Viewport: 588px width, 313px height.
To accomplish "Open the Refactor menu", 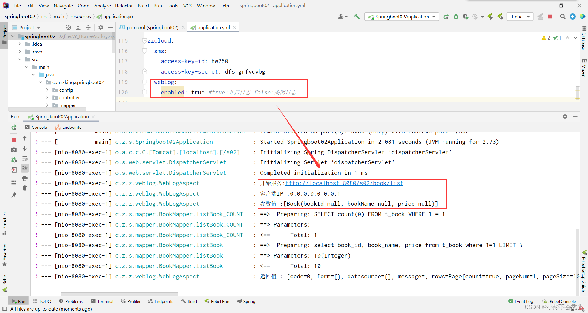I will [x=124, y=6].
